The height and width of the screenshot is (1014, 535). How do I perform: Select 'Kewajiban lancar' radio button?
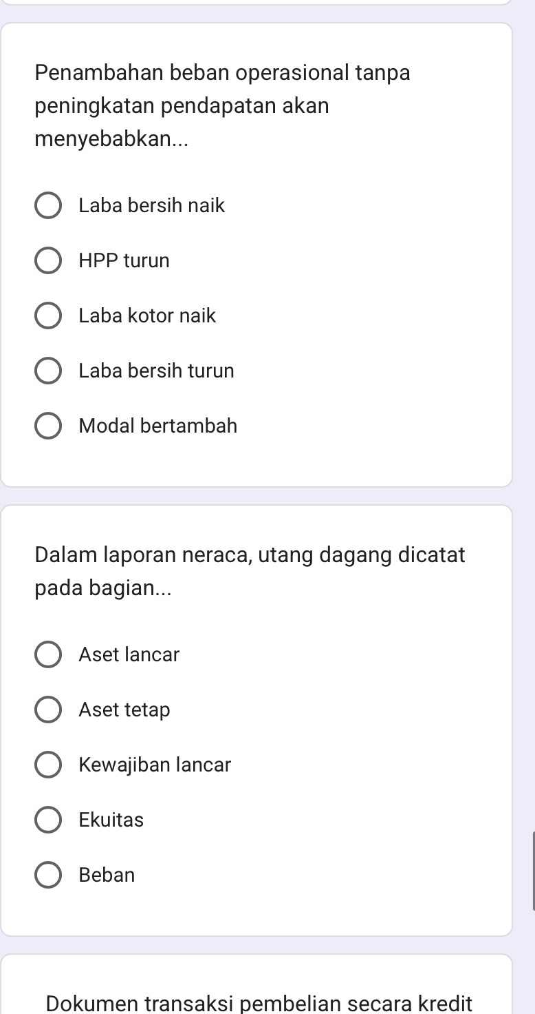click(48, 765)
